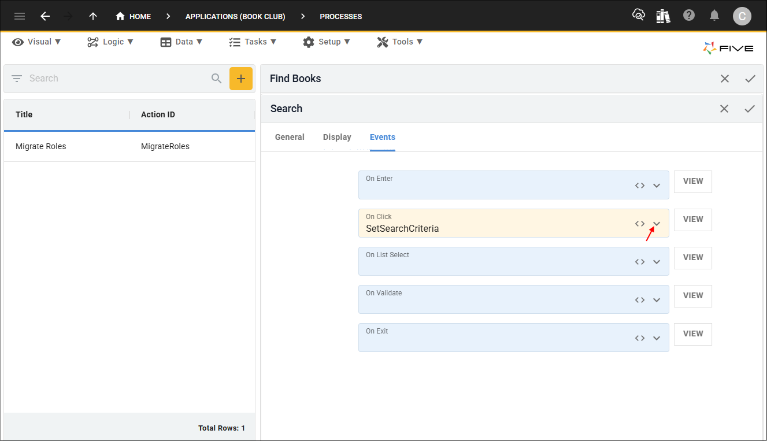Expand the On List Select dropdown
Screen dimensions: 767x441
(x=657, y=262)
